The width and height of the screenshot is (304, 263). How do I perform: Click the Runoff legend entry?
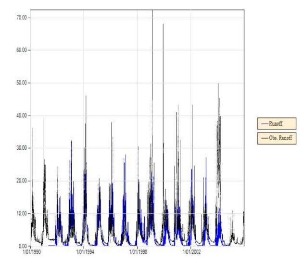pyautogui.click(x=277, y=123)
